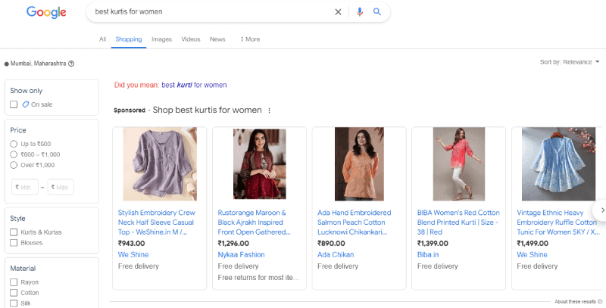Open sponsored section three-dot menu
Viewport: 606px width, 308px height.
(270, 110)
